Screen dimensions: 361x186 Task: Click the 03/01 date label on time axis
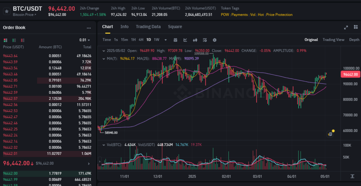(x=258, y=177)
